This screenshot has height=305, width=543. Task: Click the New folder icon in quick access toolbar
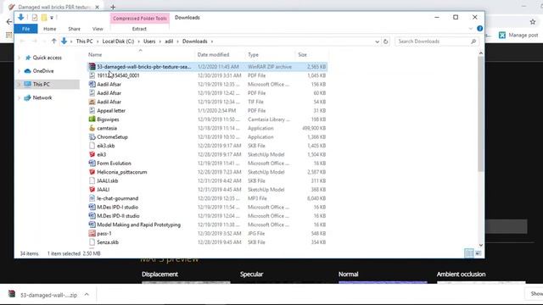44,17
